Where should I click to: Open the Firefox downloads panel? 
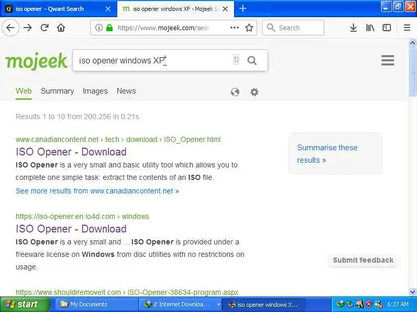(353, 28)
